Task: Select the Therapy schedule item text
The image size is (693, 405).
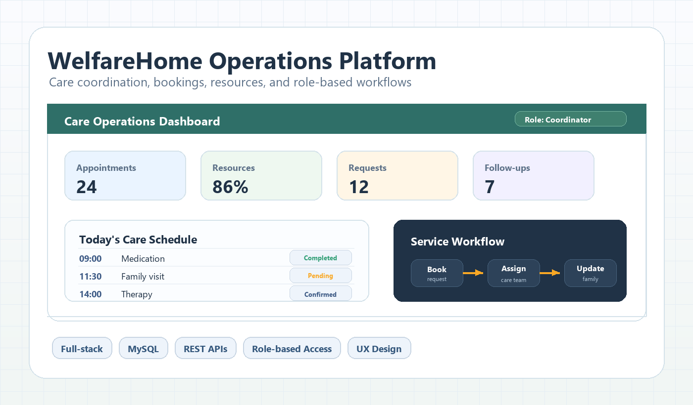Action: [x=137, y=294]
